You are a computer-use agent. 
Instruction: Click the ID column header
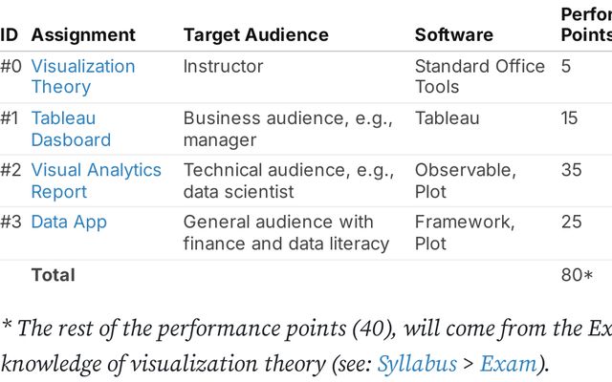coord(10,35)
